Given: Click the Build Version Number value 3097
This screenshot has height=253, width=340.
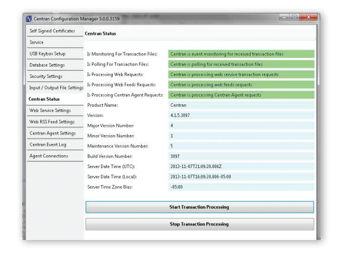Looking at the screenshot, I should point(241,156).
